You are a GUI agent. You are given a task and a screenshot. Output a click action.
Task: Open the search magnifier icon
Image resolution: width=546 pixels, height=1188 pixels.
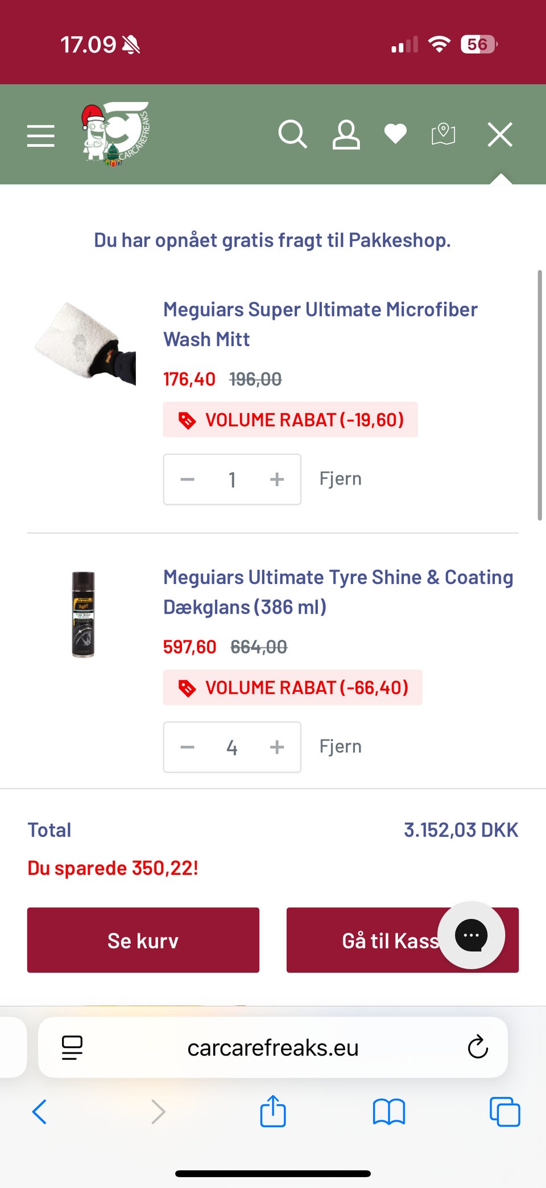tap(292, 135)
